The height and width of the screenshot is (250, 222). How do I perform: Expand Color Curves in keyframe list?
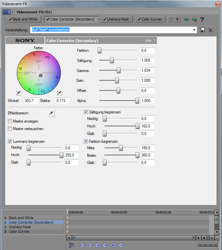(6, 231)
